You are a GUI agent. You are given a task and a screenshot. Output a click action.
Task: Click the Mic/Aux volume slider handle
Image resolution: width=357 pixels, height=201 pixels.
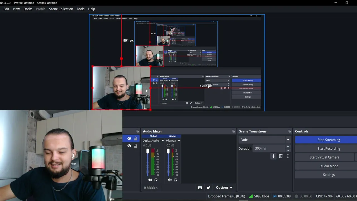(x=168, y=151)
